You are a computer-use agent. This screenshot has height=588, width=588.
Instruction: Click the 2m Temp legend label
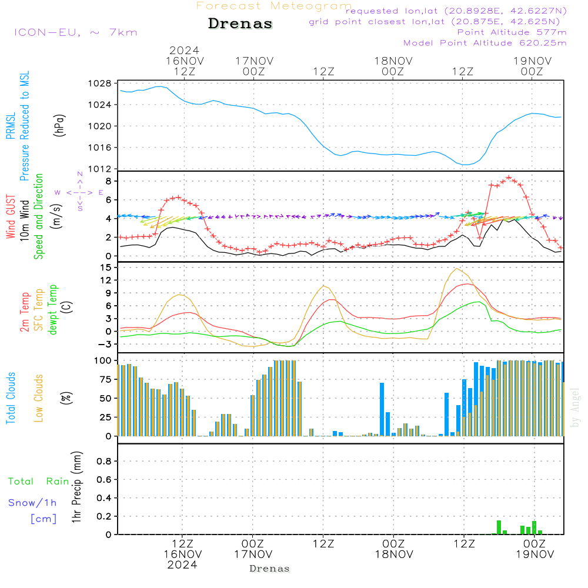click(25, 311)
